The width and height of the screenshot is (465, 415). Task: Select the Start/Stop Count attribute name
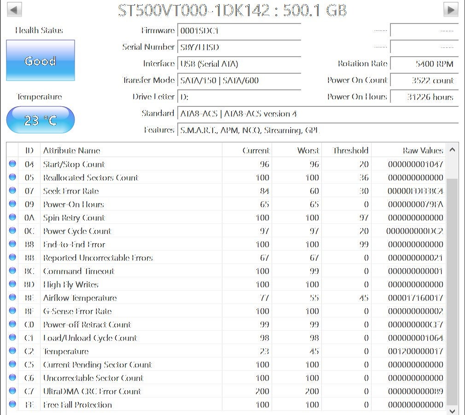pyautogui.click(x=74, y=164)
